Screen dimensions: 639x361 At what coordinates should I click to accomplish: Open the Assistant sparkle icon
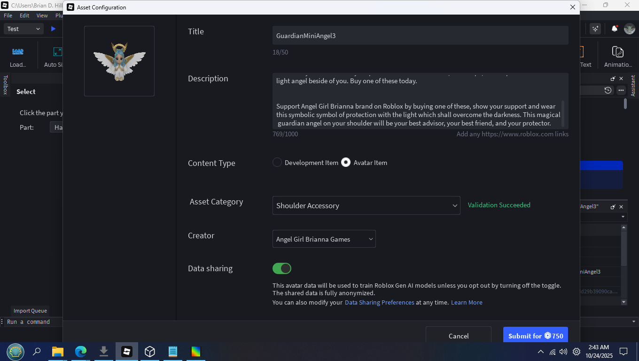pos(596,29)
